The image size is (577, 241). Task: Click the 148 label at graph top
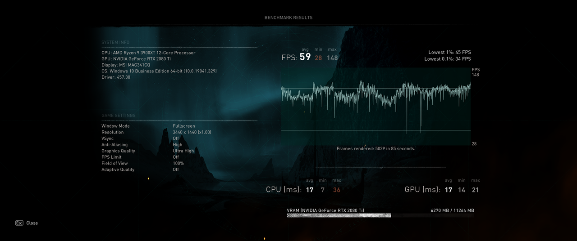coord(476,75)
